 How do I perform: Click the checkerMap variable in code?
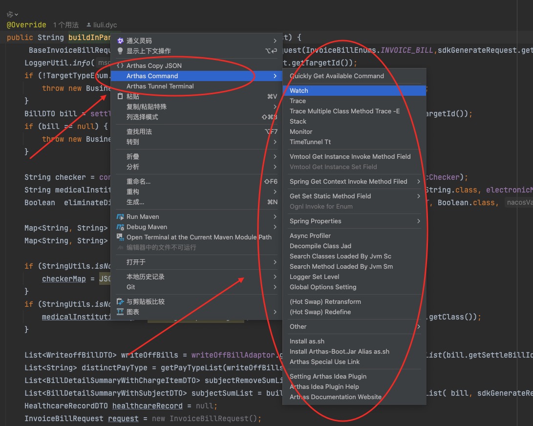[x=64, y=279]
